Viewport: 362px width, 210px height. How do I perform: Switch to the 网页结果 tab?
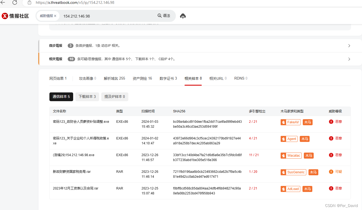[x=58, y=78]
